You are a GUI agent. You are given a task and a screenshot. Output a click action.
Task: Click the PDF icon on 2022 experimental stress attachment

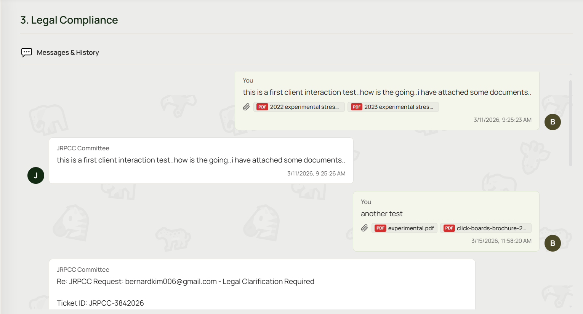[262, 107]
